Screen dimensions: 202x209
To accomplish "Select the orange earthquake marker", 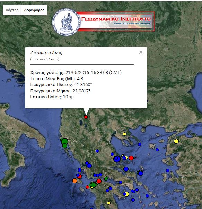I will 74,181.
